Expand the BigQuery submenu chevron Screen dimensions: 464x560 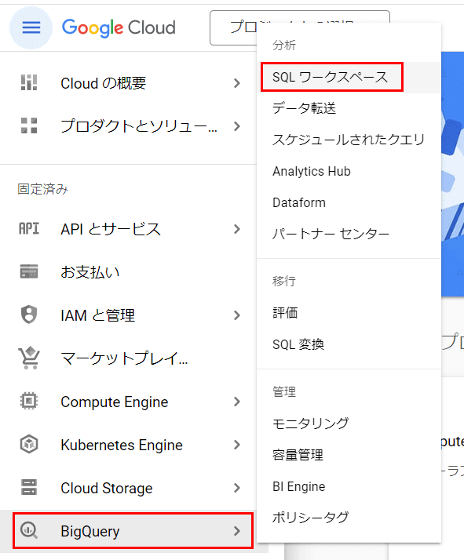(236, 531)
